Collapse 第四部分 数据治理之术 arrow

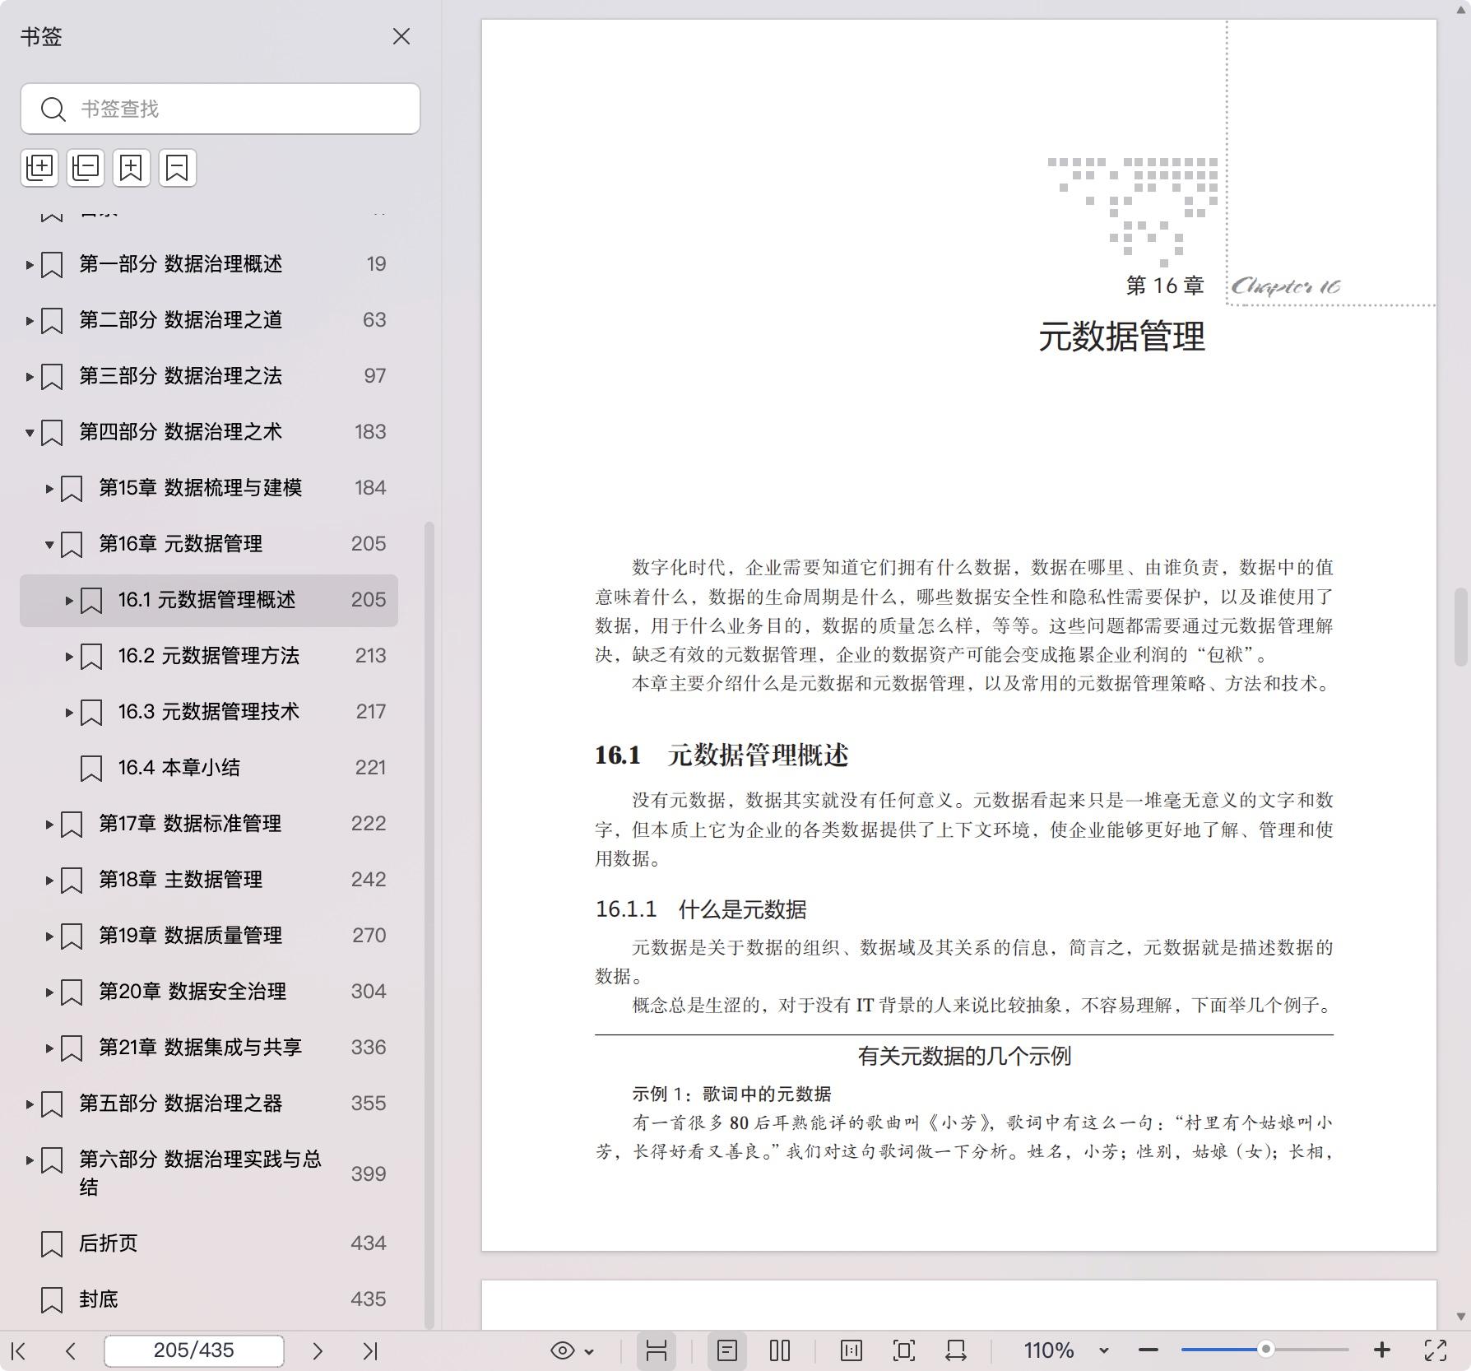click(x=30, y=433)
